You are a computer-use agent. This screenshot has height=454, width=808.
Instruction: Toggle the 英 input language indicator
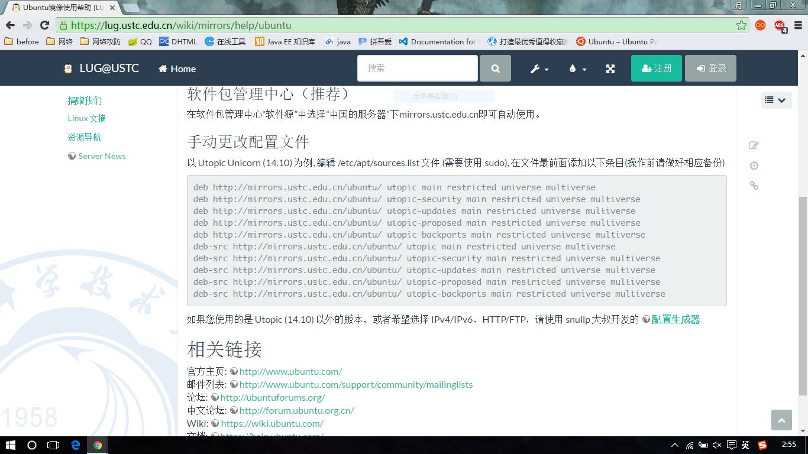tap(745, 445)
